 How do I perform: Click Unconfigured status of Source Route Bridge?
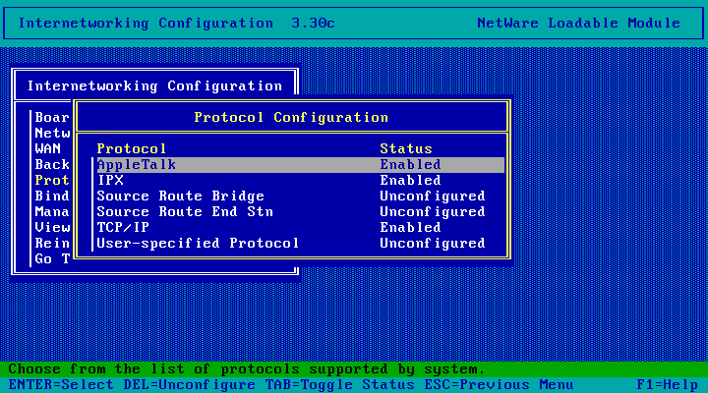pos(432,196)
